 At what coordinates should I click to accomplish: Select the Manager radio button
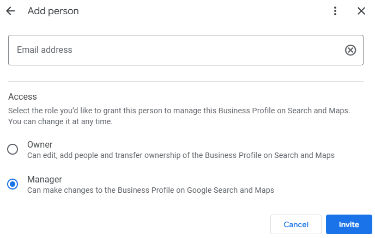[x=13, y=185]
